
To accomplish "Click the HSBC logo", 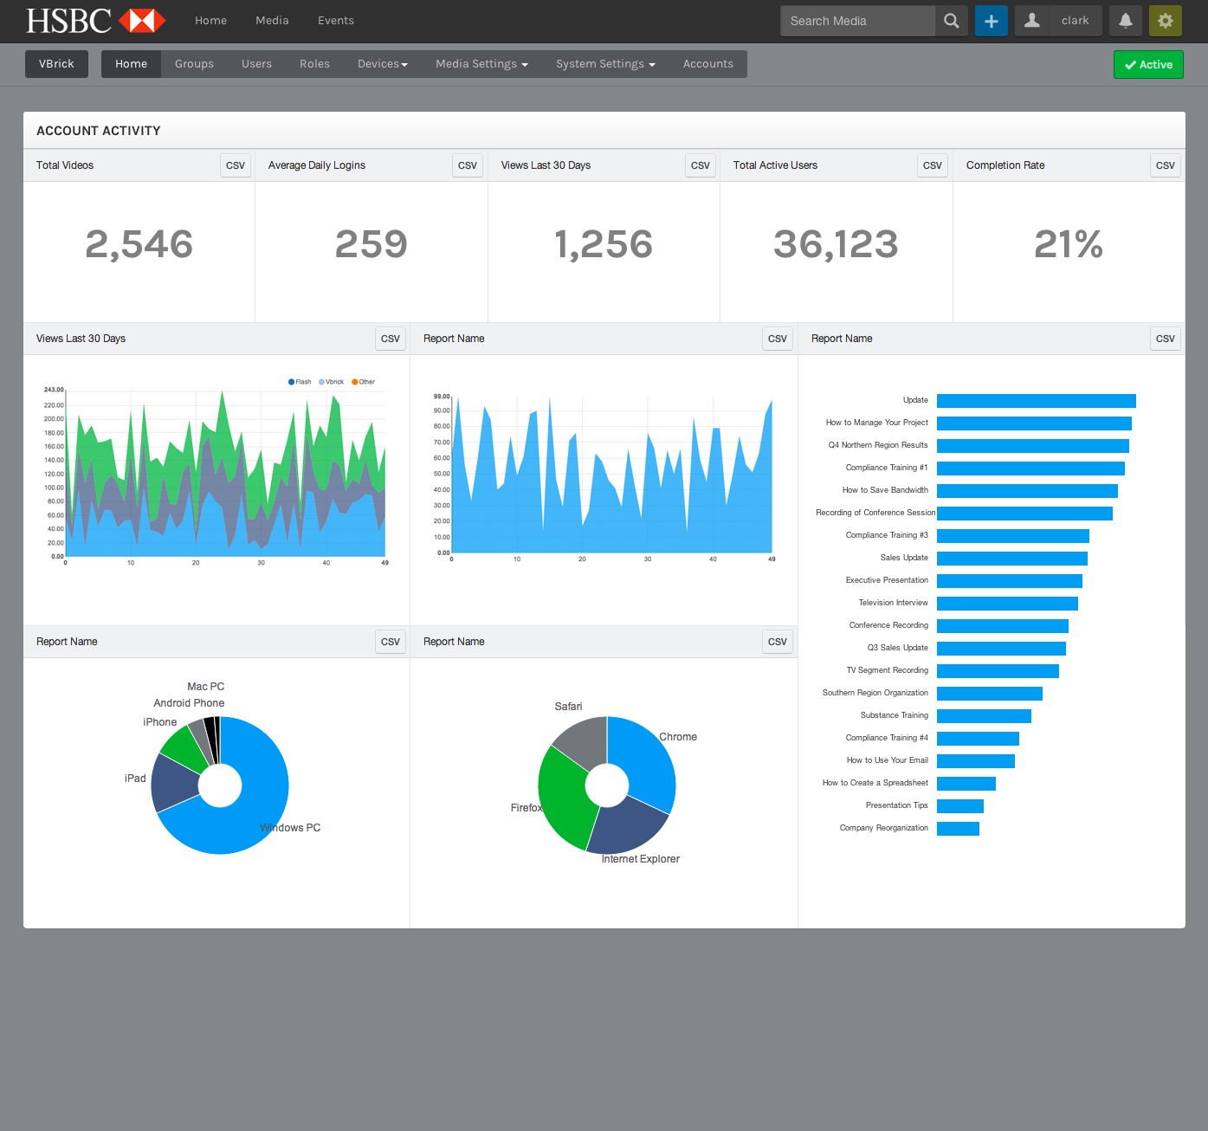I will [x=95, y=21].
